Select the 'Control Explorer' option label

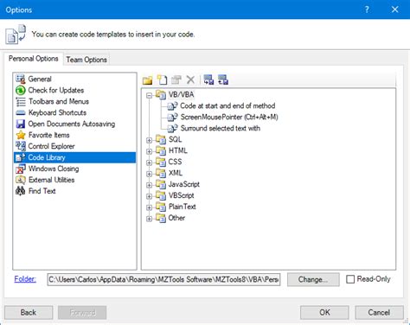click(x=51, y=146)
